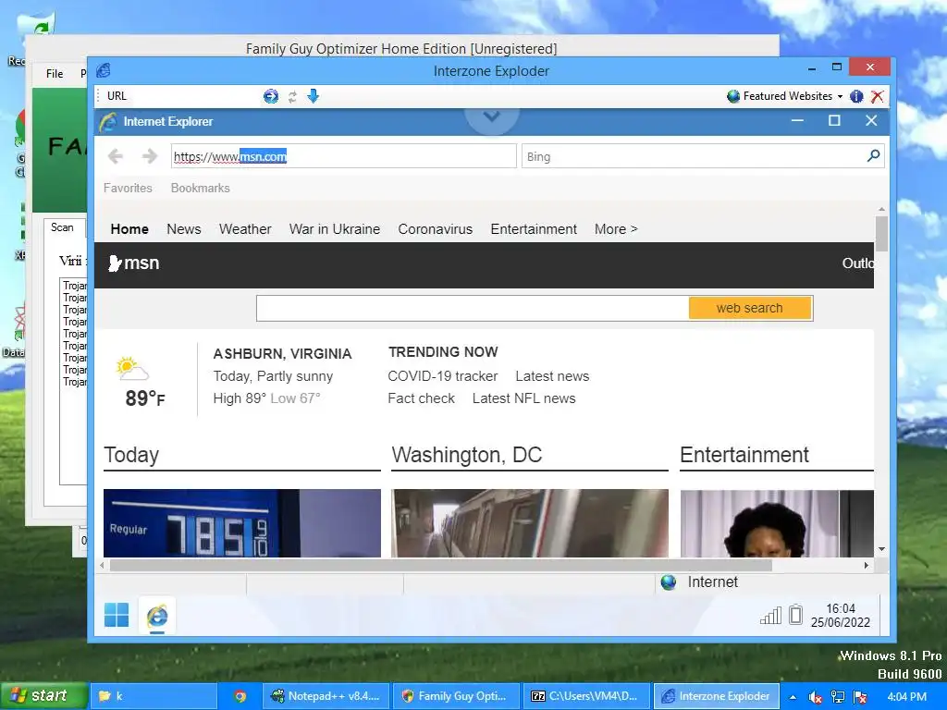The image size is (947, 710).
Task: Click the magnifier search icon in the Bing box
Action: (x=873, y=156)
